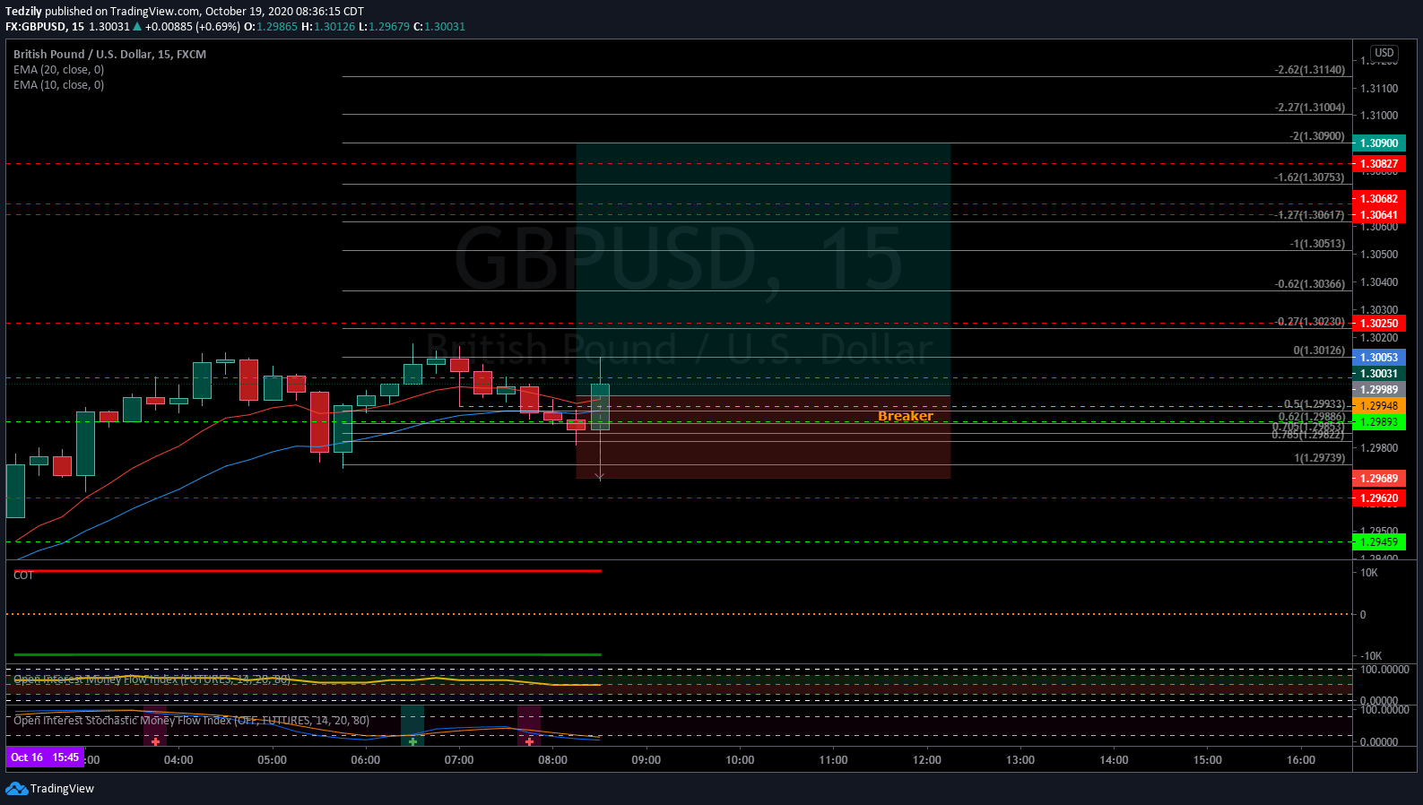Click the blue 1.30053 price tag
The image size is (1423, 805).
[x=1379, y=358]
